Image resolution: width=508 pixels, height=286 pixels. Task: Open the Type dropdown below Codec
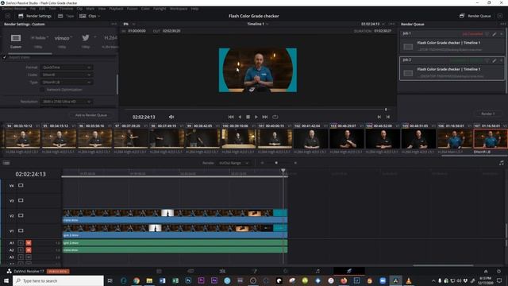pos(66,83)
